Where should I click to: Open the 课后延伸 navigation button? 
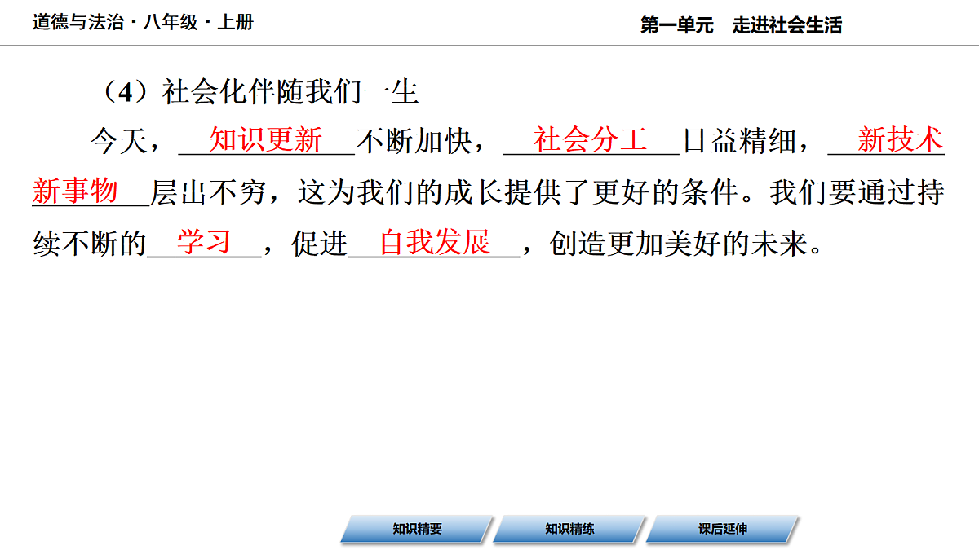tap(723, 529)
